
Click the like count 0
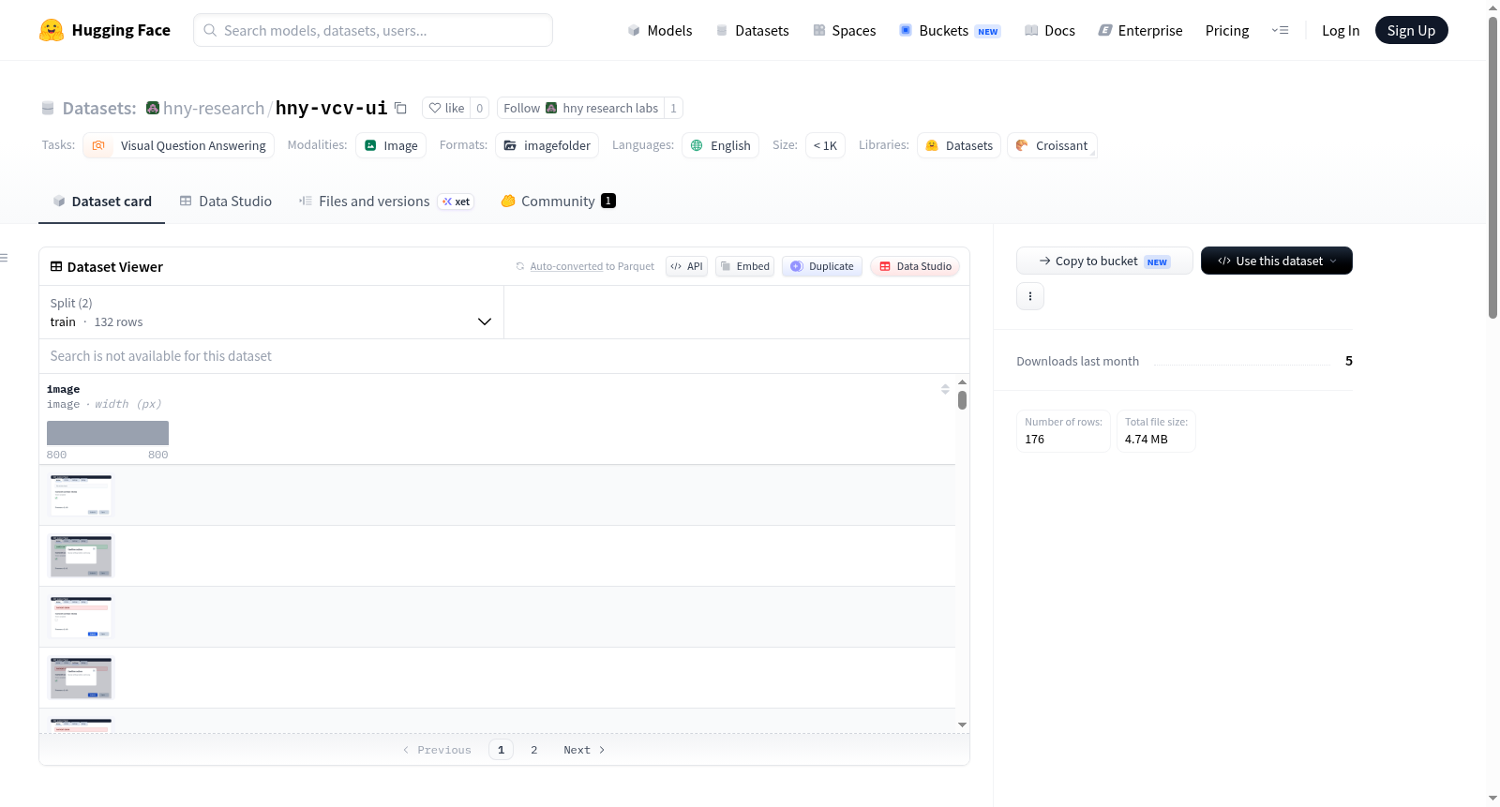480,108
